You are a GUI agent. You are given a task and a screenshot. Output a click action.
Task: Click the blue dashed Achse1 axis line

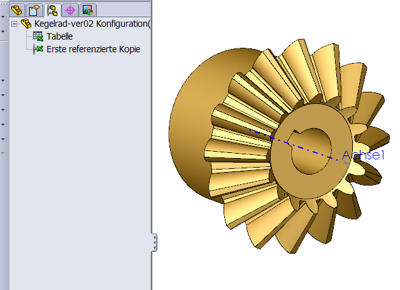pyautogui.click(x=294, y=145)
